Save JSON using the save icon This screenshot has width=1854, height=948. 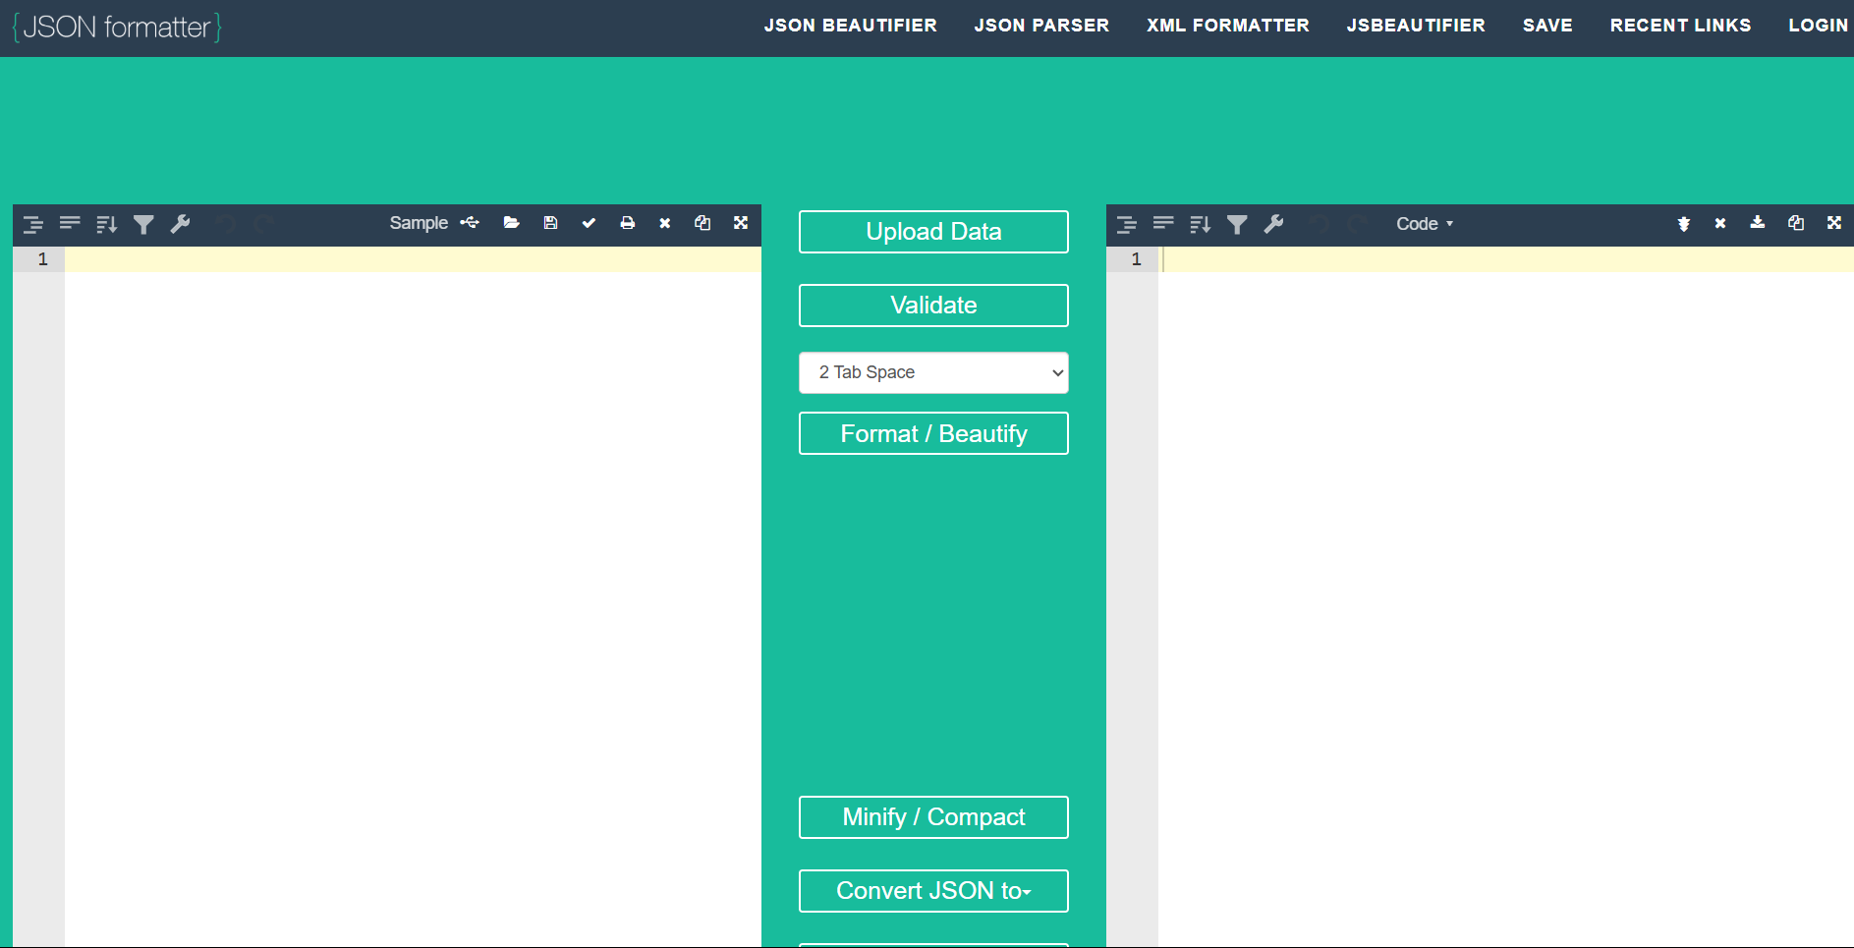click(x=550, y=223)
